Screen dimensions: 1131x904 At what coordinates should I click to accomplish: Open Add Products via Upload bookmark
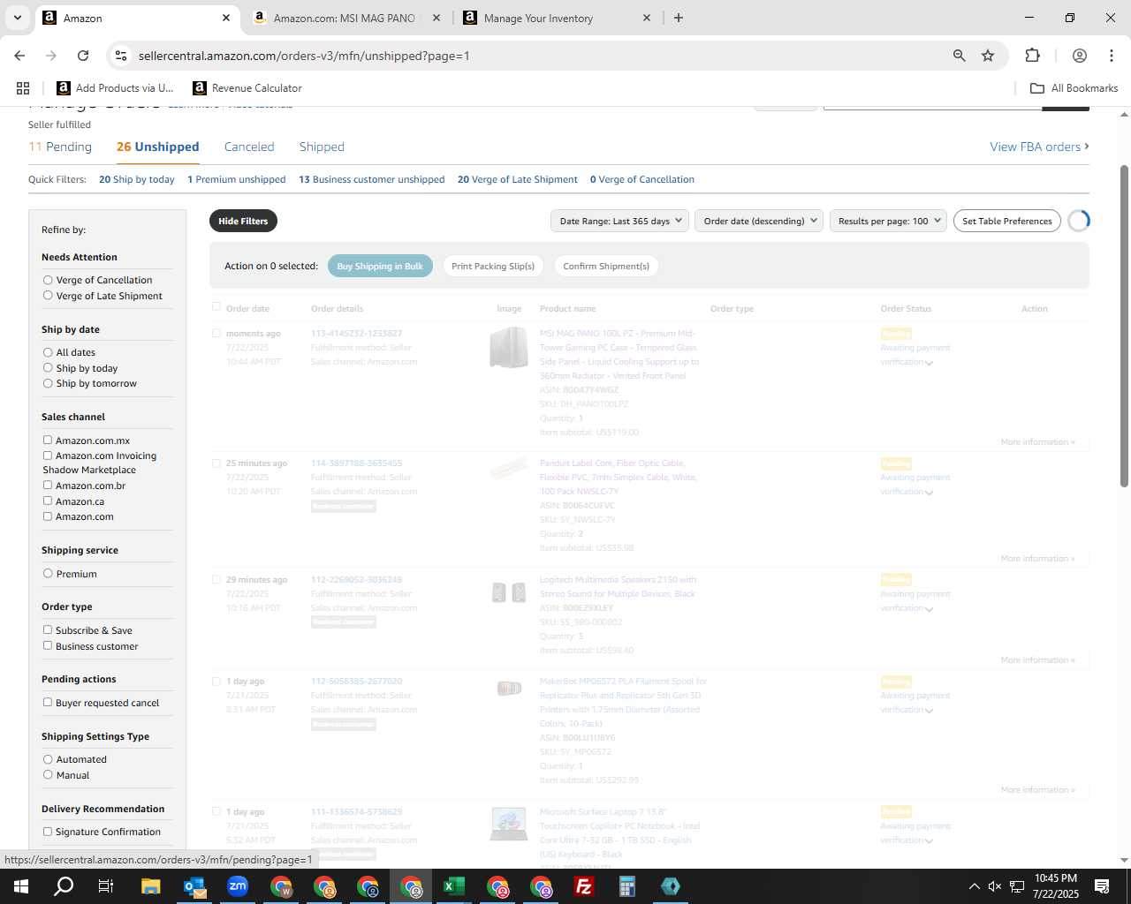[x=115, y=88]
